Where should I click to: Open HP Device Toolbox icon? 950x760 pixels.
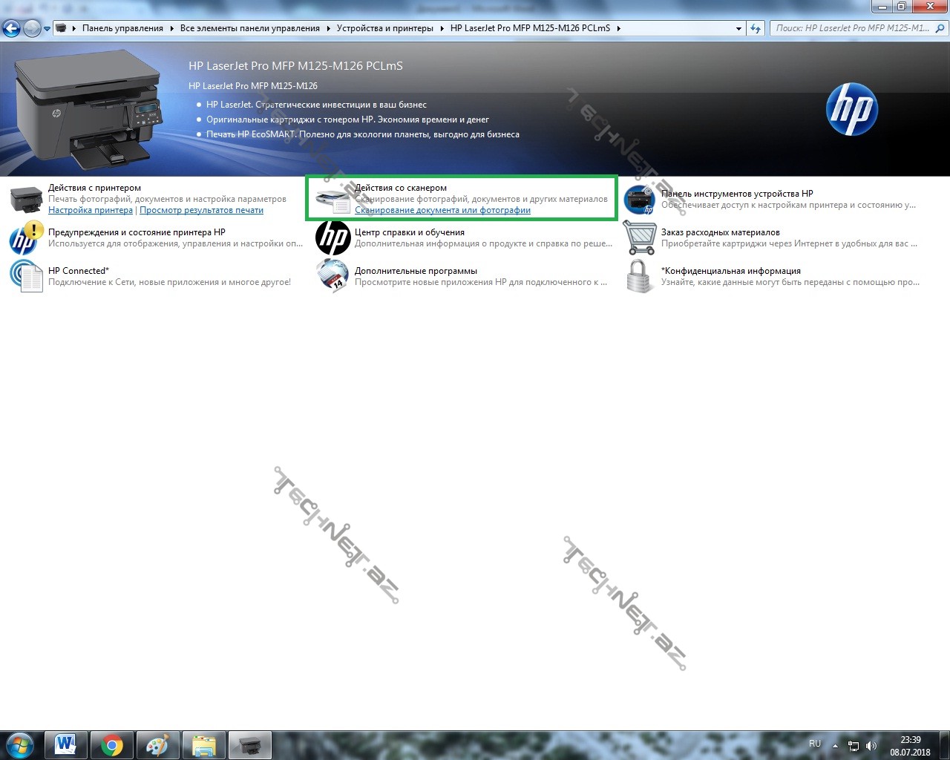(x=639, y=200)
